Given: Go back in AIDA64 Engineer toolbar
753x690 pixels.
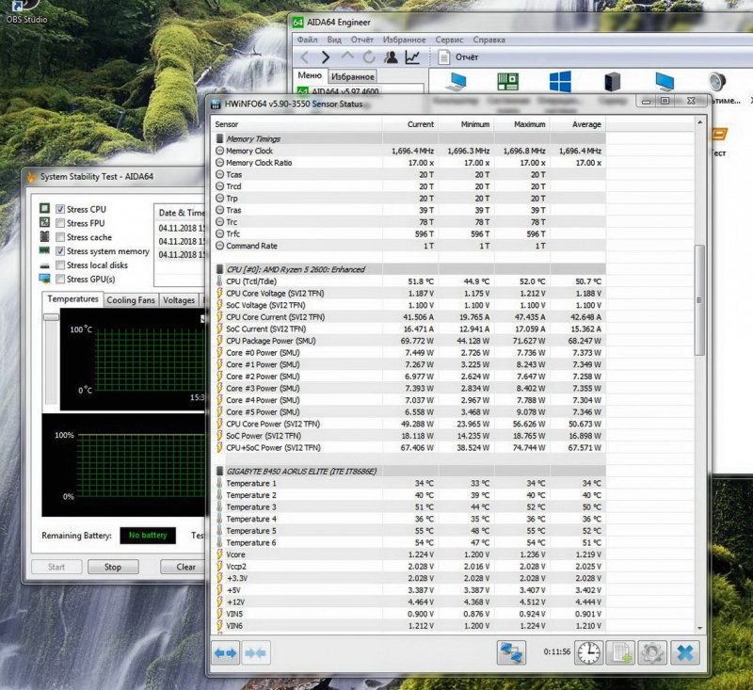Looking at the screenshot, I should pos(304,57).
